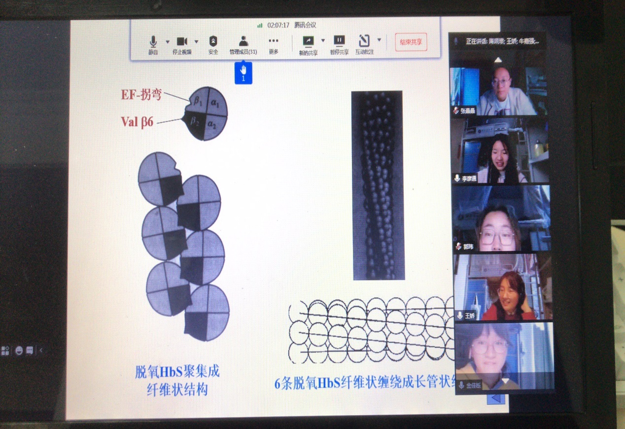Click the blue raised hand notification
The image size is (625, 429).
point(243,73)
